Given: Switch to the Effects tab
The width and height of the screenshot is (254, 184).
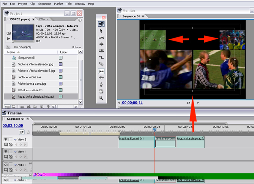Looking at the screenshot, I should click(44, 19).
